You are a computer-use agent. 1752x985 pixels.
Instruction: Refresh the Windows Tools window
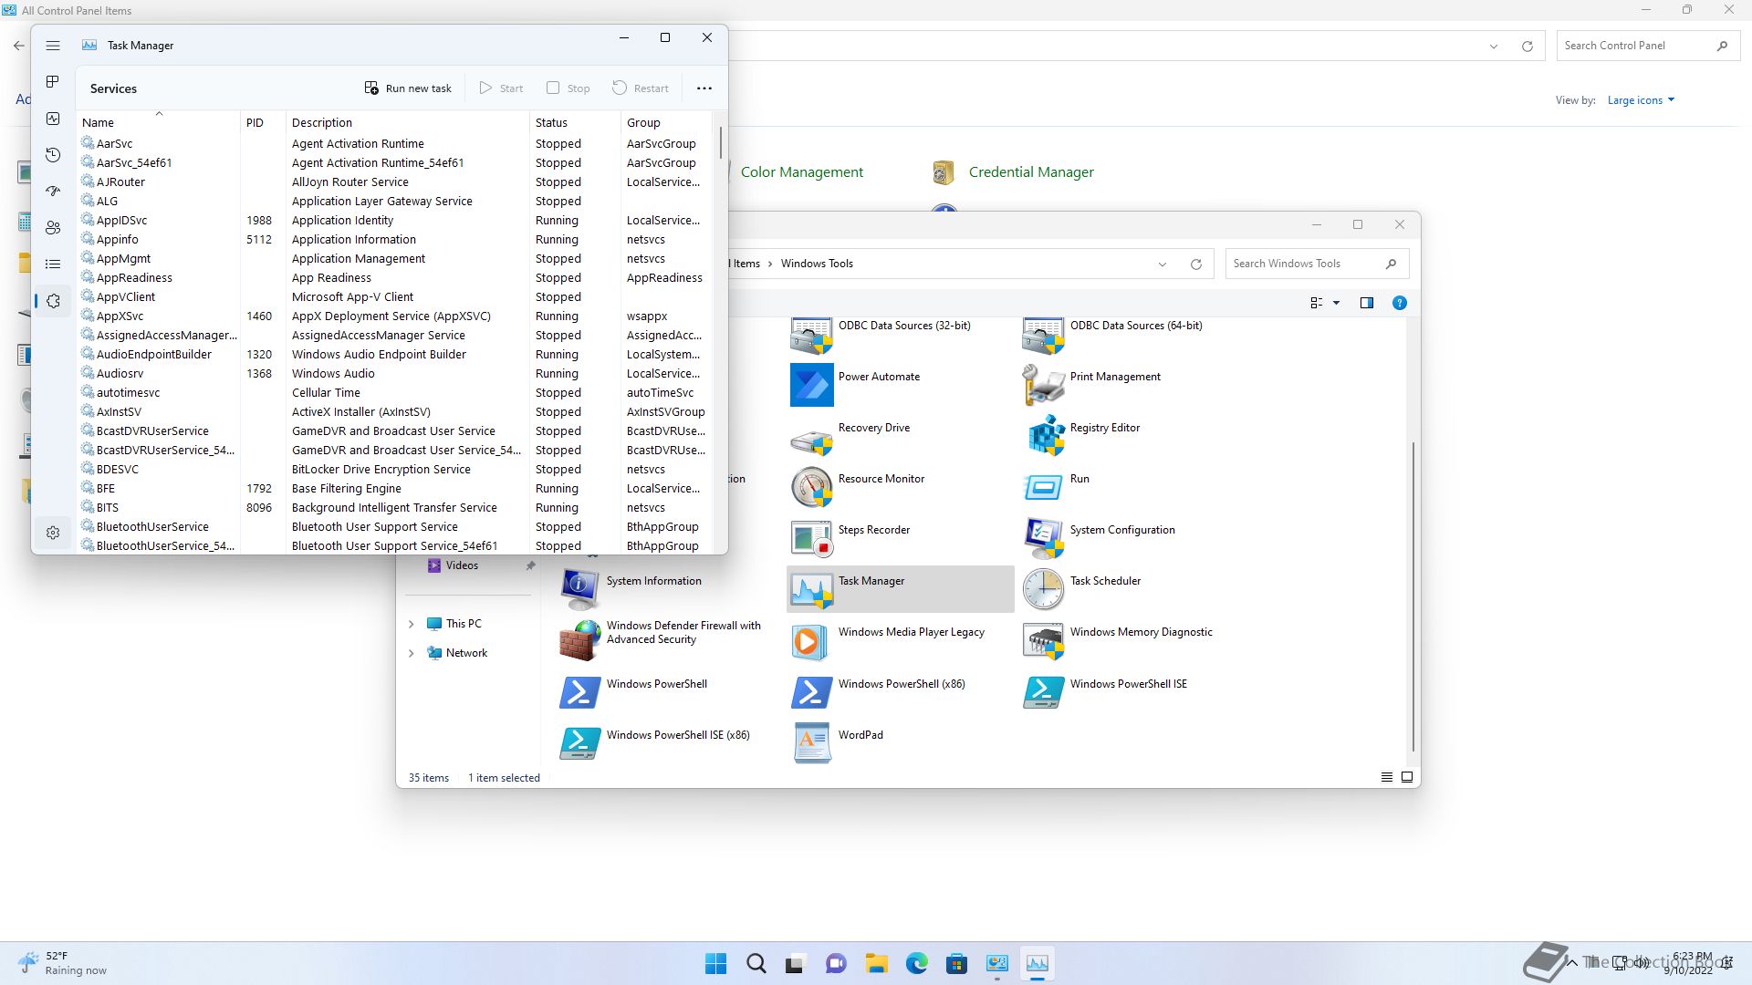click(x=1195, y=264)
